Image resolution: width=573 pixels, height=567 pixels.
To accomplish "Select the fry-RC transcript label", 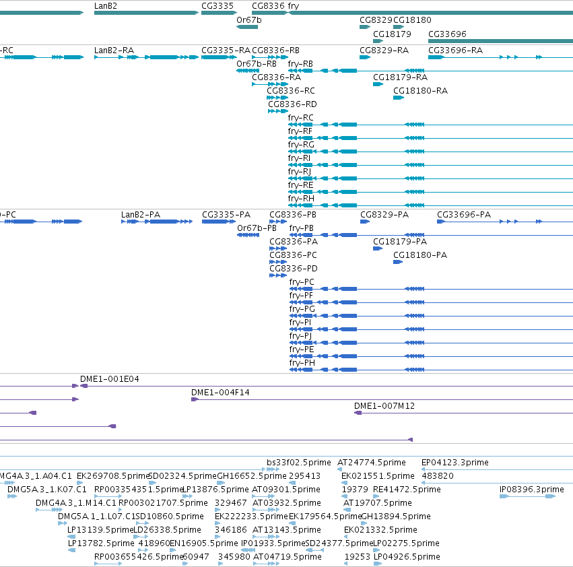I will click(x=301, y=118).
